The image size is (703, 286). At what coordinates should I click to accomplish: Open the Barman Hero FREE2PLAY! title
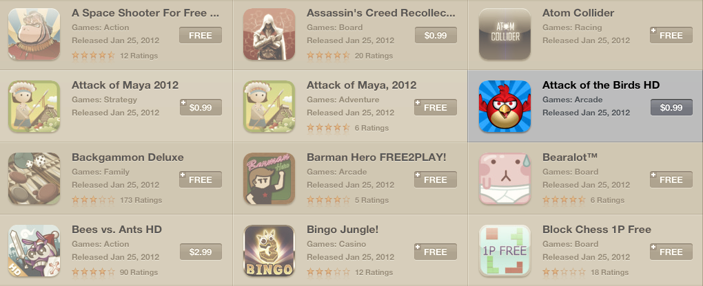point(376,157)
